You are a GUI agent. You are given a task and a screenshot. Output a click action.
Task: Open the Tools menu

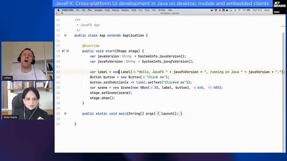click(147, 10)
